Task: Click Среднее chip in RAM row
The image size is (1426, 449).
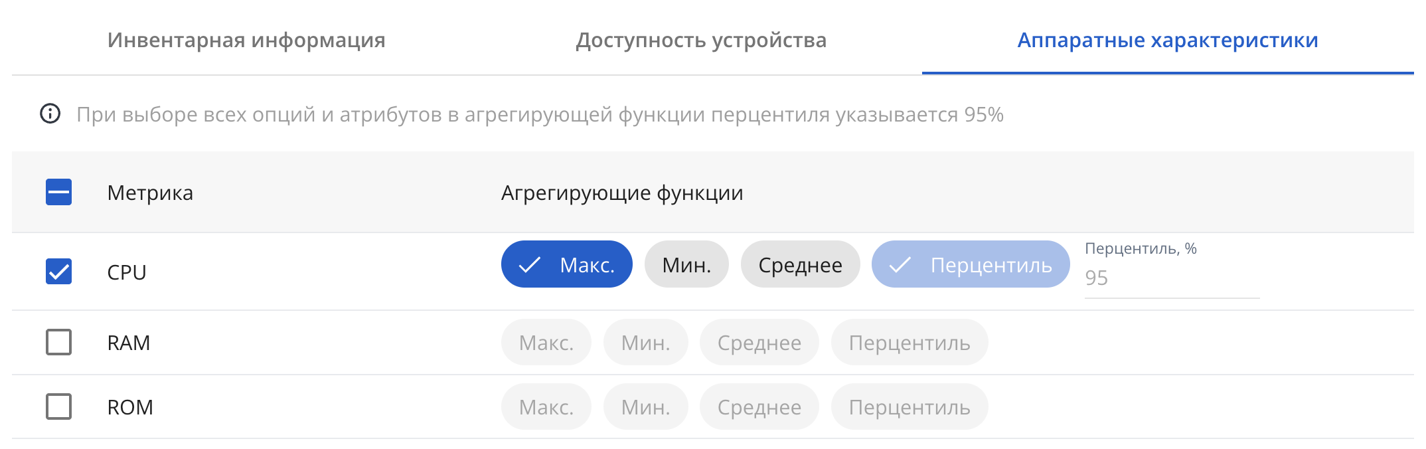Action: [x=759, y=342]
